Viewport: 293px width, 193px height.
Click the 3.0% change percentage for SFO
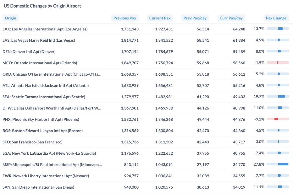click(260, 142)
